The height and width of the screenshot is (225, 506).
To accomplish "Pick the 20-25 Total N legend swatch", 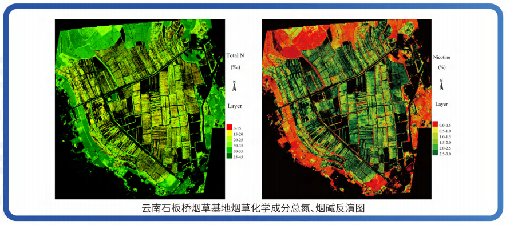I will click(x=229, y=138).
